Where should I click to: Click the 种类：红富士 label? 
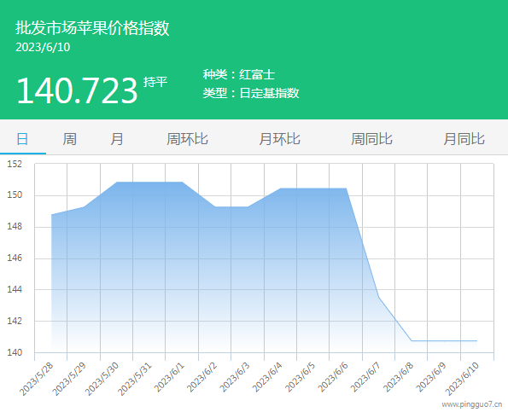tap(239, 75)
